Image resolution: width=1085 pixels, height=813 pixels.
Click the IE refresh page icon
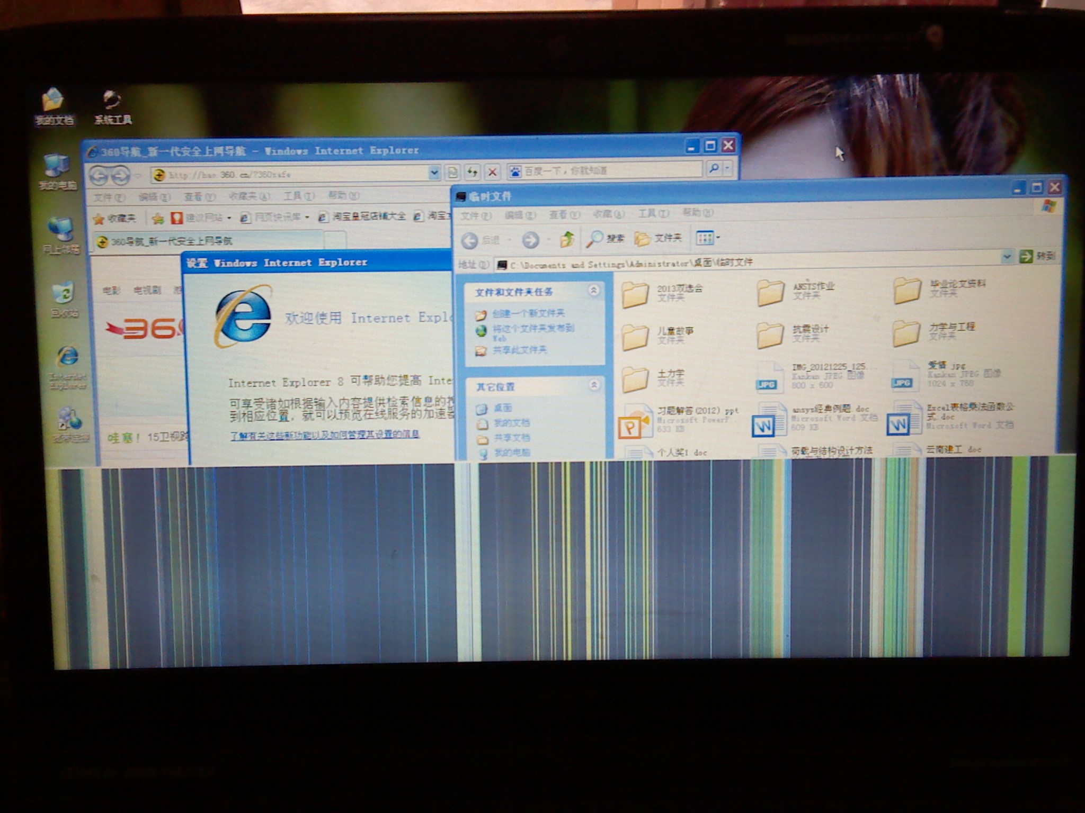472,172
